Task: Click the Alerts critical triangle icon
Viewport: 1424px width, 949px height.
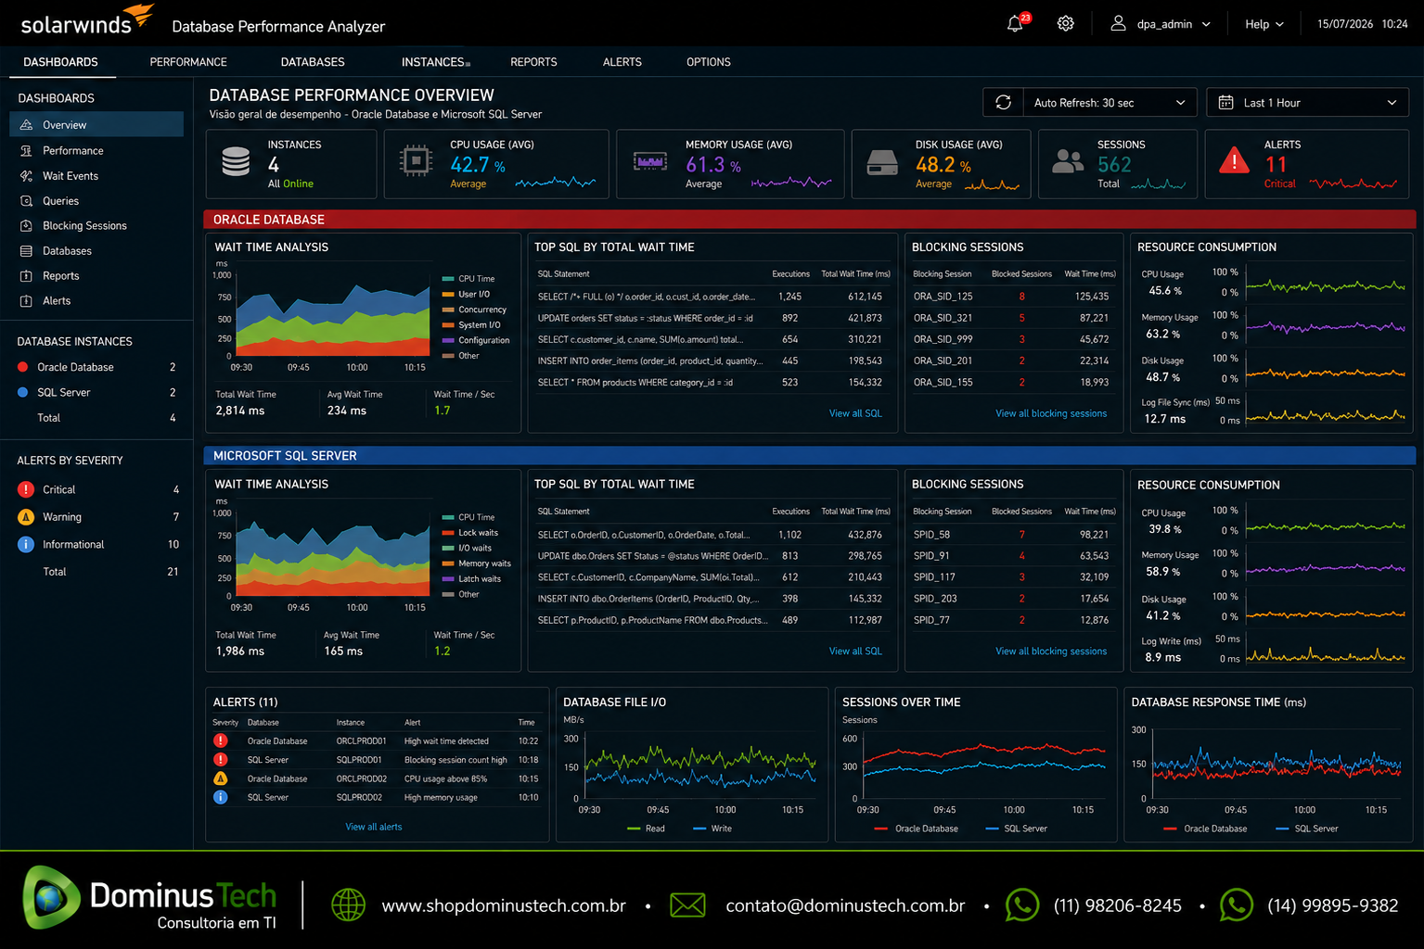Action: point(1234,160)
